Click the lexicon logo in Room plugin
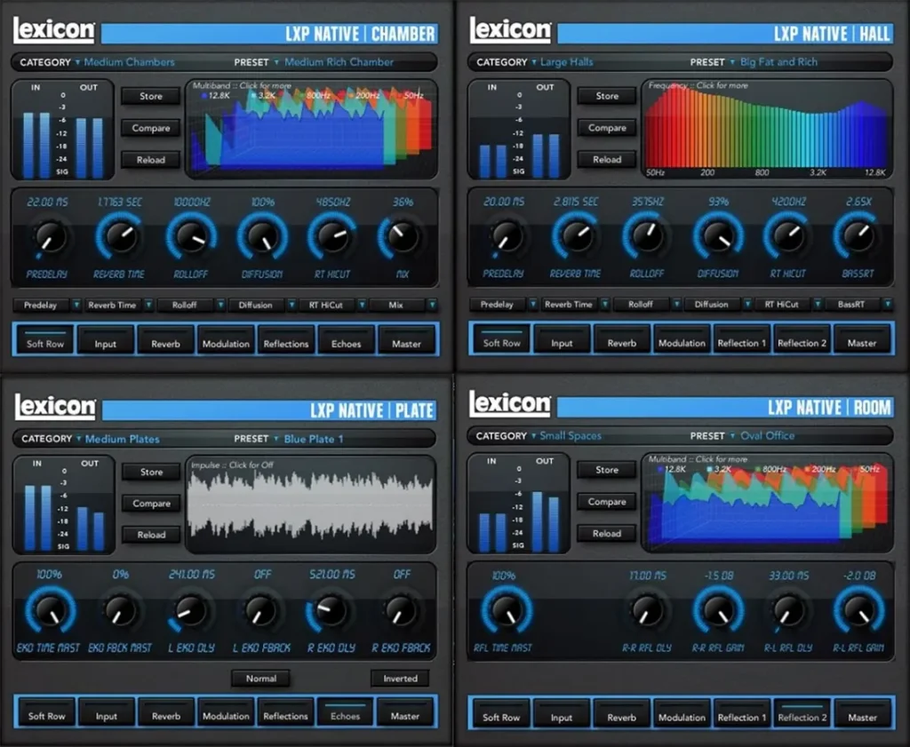This screenshot has width=910, height=747. click(x=509, y=403)
